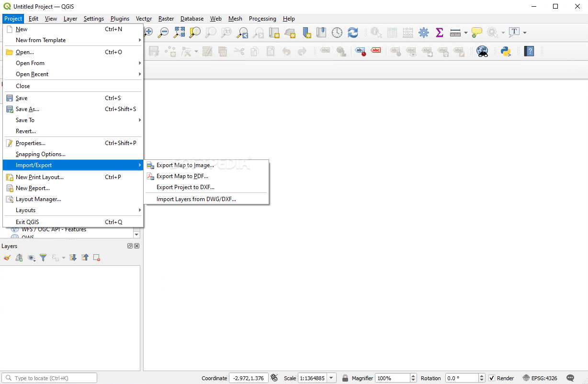Screen dimensions: 588x384
Task: Expand the Save To submenu
Action: pos(74,120)
